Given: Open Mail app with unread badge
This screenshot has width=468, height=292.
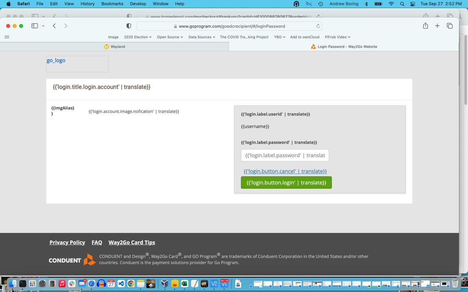Looking at the screenshot, I should (x=82, y=283).
